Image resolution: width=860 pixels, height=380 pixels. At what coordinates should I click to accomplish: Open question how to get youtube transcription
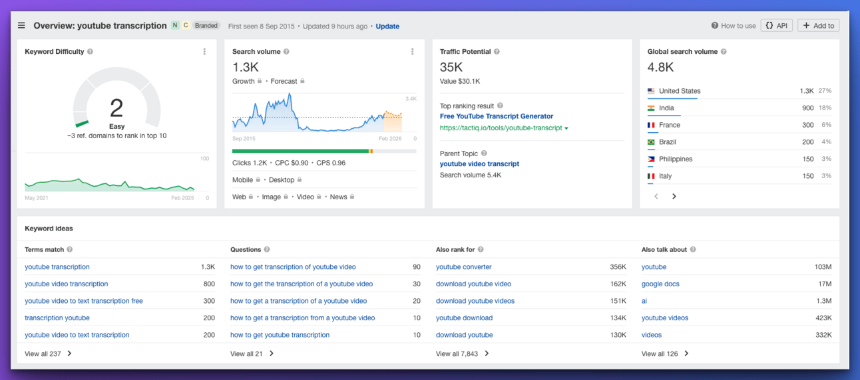(280, 335)
